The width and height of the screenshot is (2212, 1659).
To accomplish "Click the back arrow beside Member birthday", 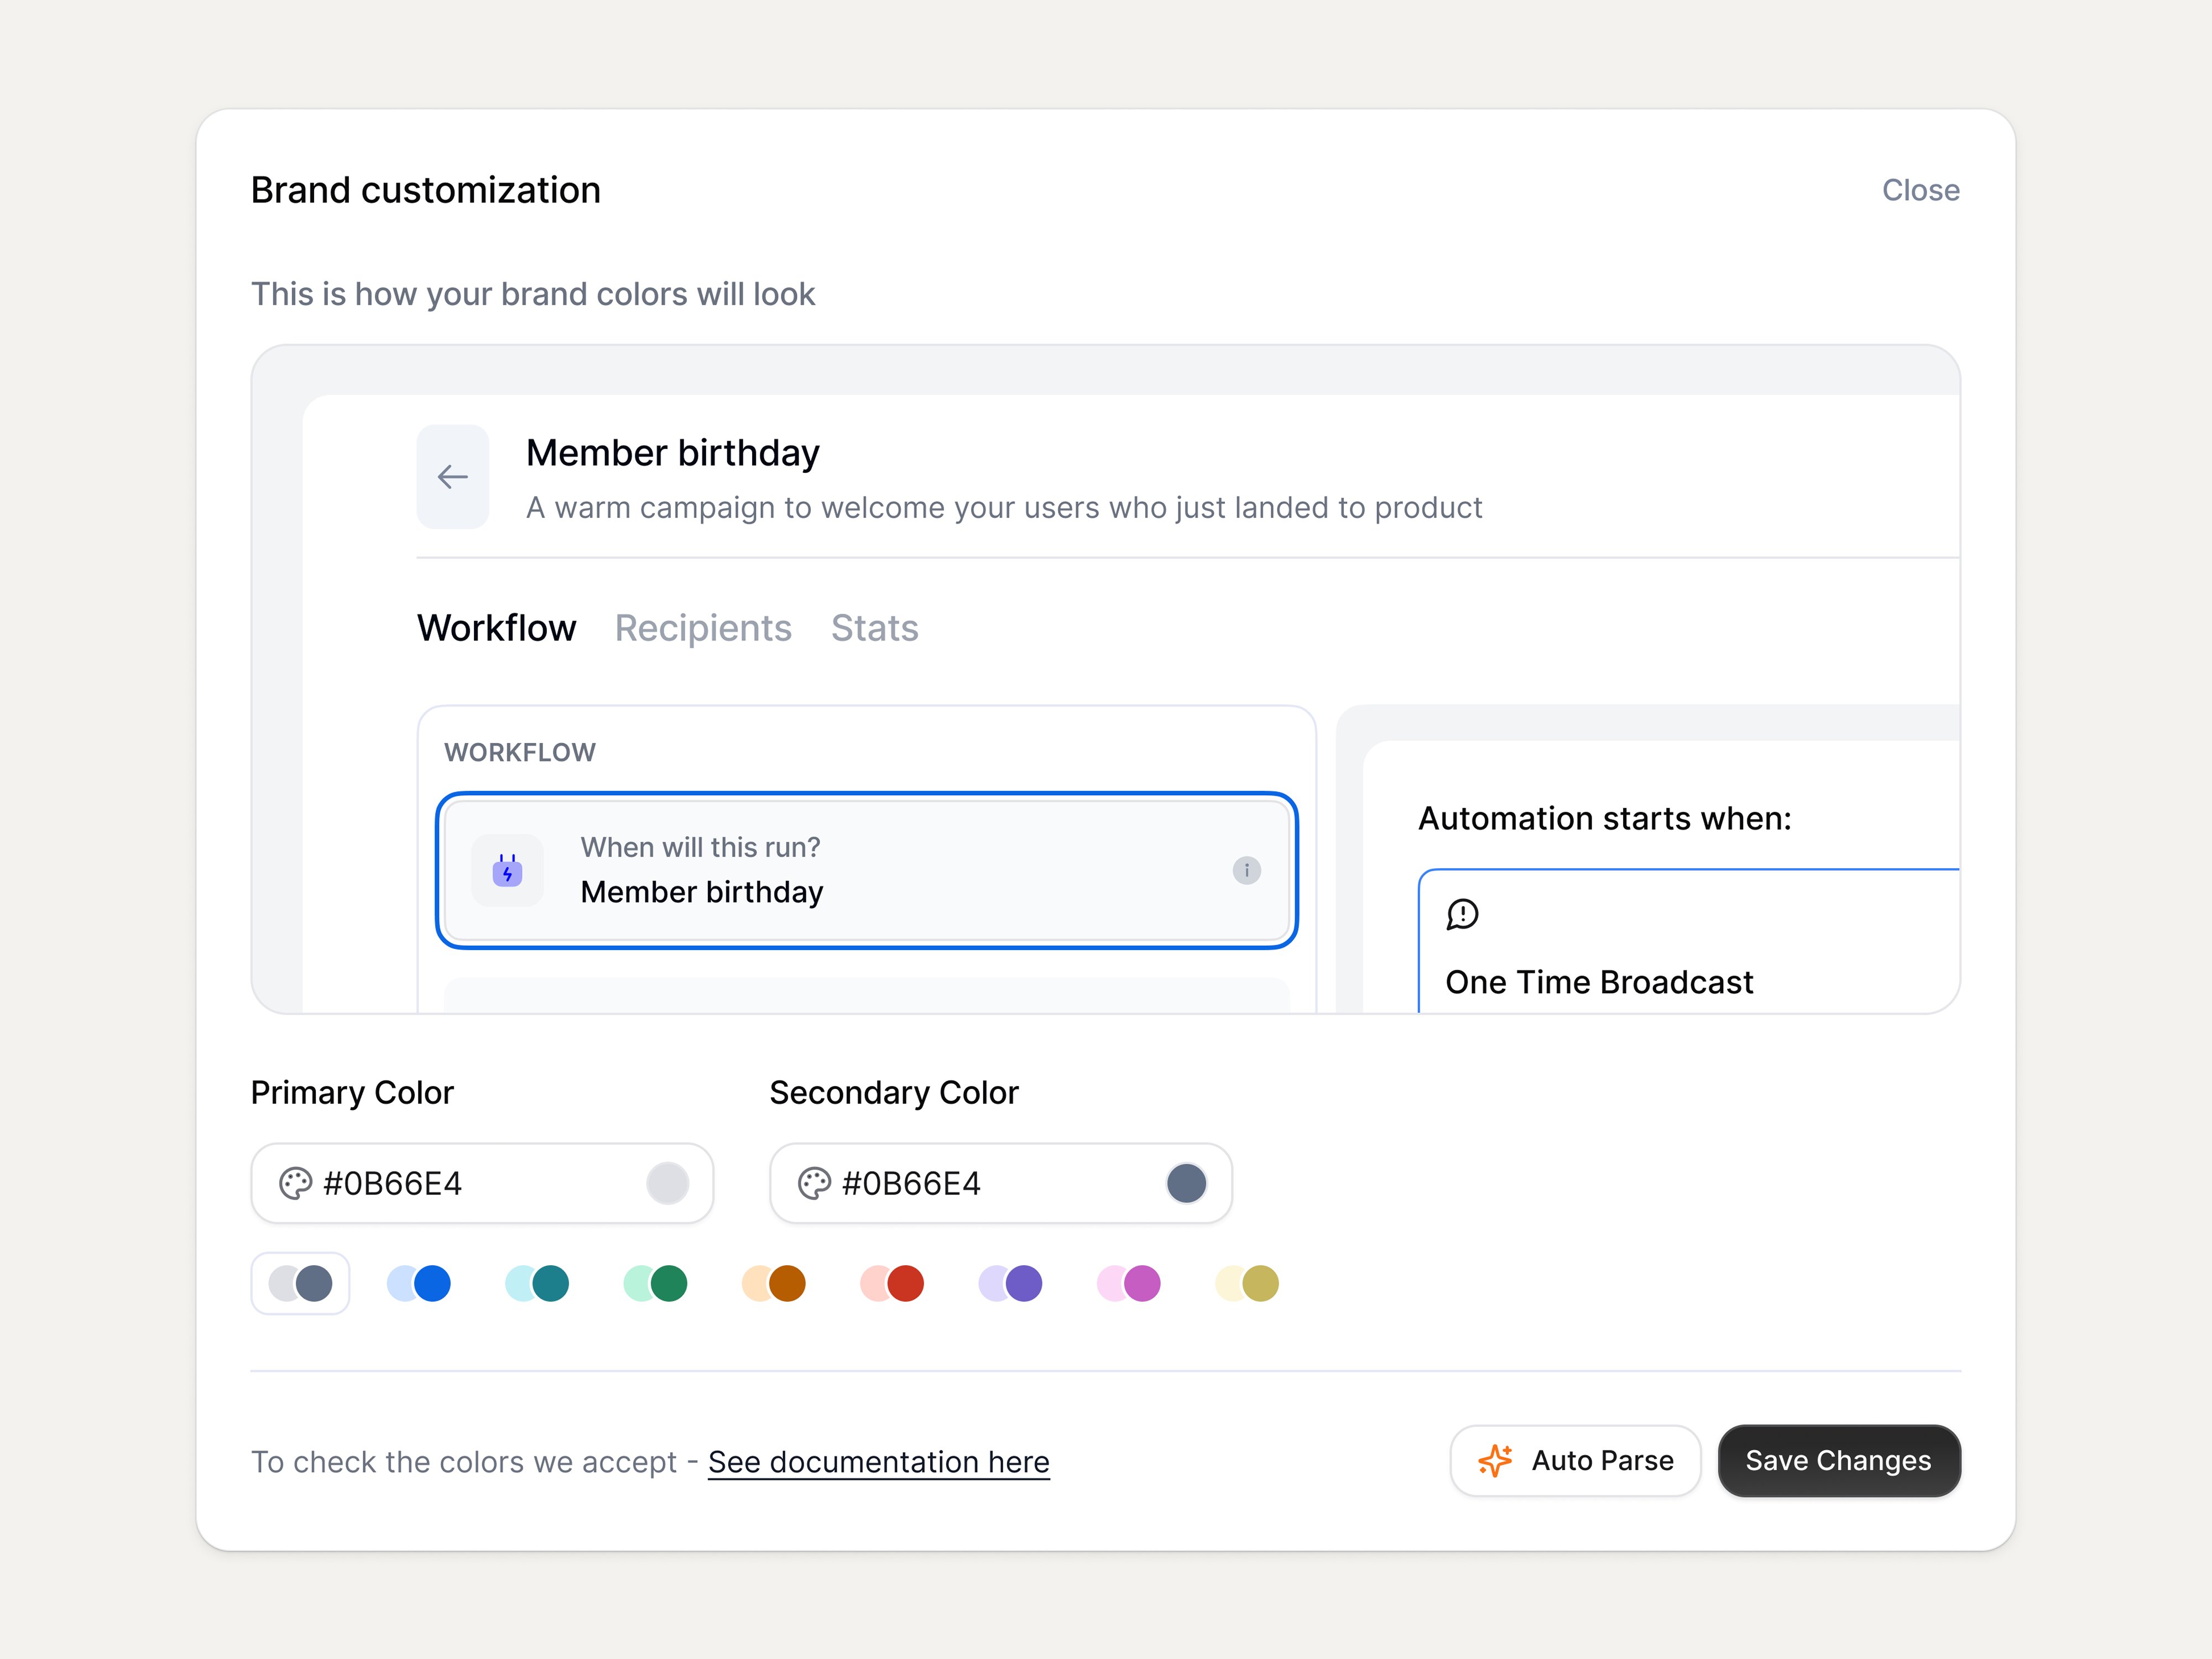I will (452, 477).
